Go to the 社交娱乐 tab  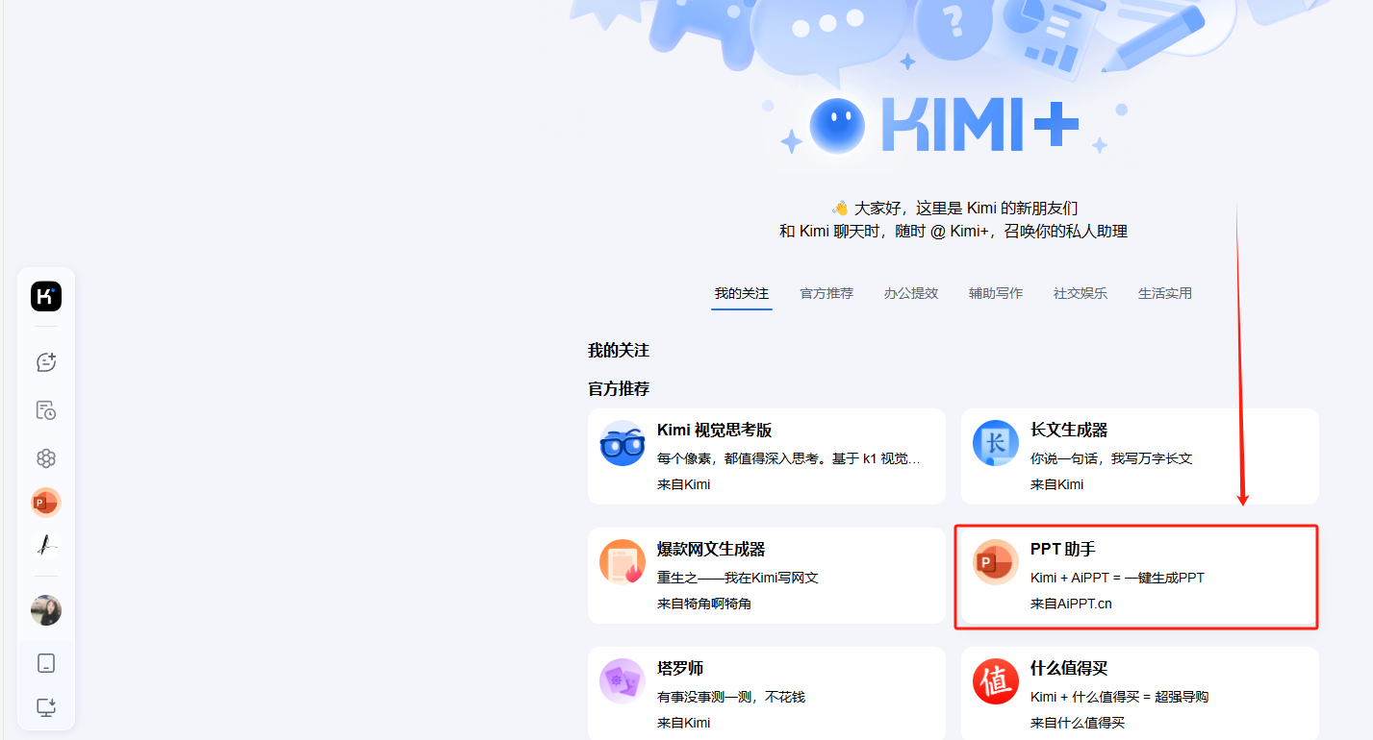click(x=1080, y=293)
